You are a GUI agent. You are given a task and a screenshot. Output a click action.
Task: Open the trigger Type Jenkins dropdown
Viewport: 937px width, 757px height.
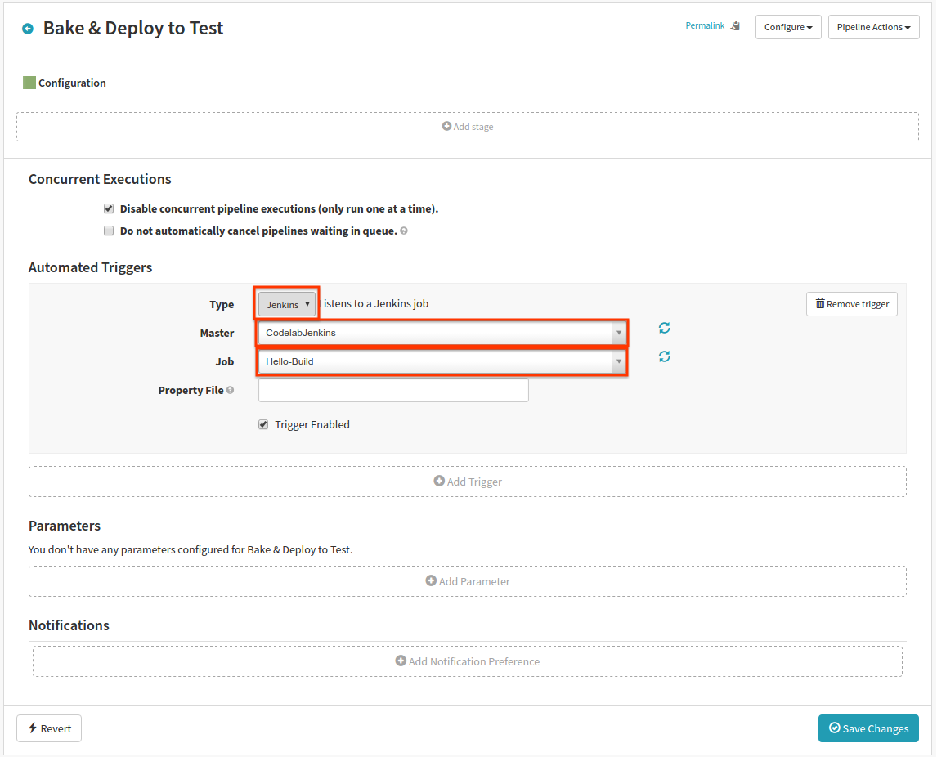(287, 305)
